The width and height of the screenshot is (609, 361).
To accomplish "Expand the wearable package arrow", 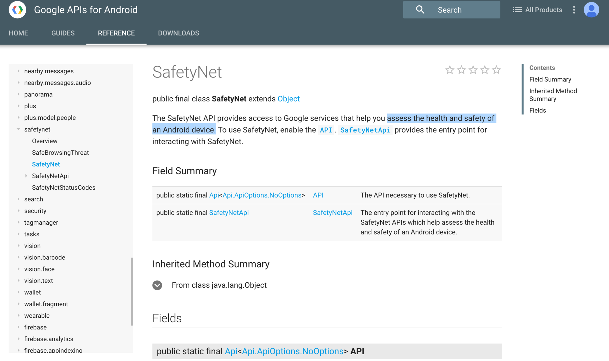I will click(x=18, y=315).
